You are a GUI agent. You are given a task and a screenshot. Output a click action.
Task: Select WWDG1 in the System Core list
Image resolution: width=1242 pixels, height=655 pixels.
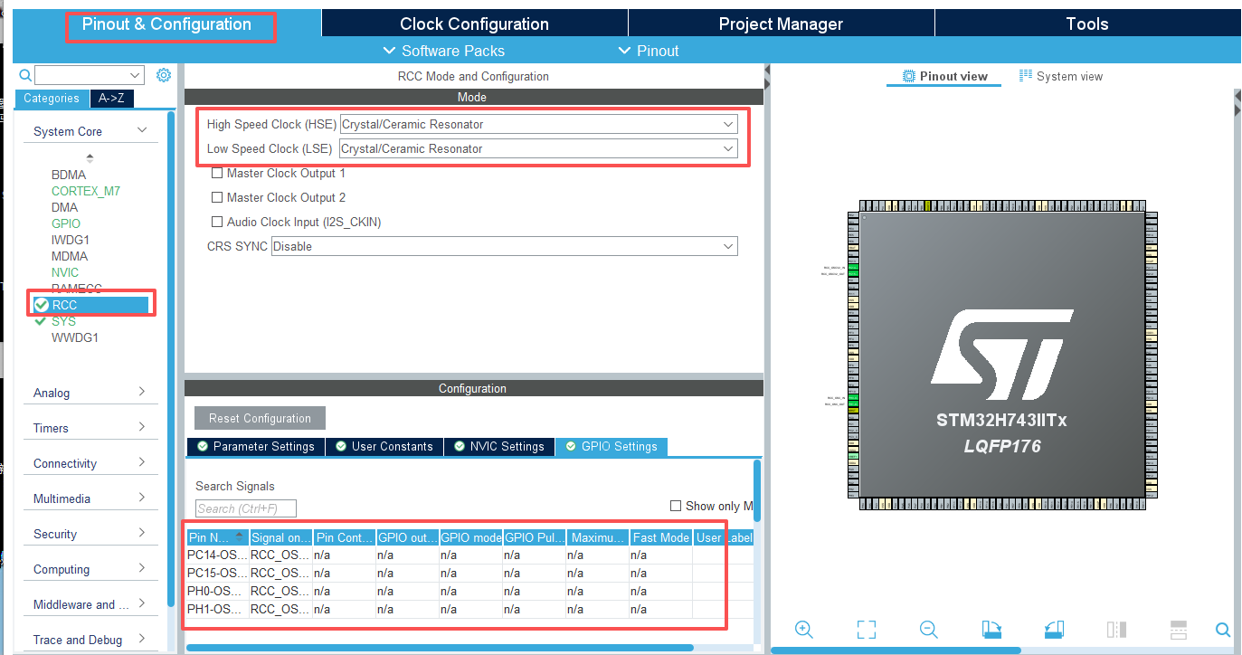75,337
